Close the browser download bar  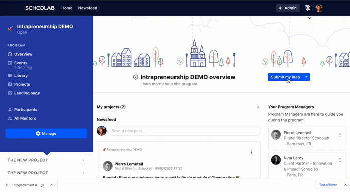click(x=345, y=185)
